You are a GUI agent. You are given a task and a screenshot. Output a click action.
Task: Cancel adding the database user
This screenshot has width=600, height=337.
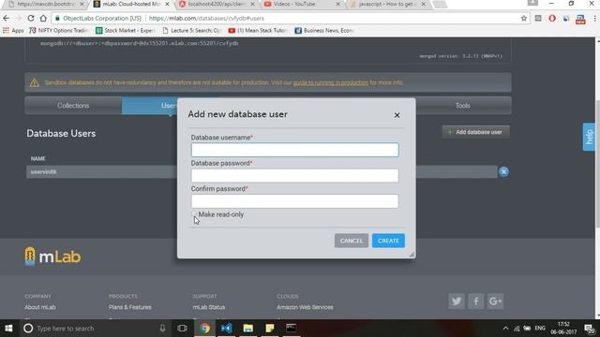point(351,241)
